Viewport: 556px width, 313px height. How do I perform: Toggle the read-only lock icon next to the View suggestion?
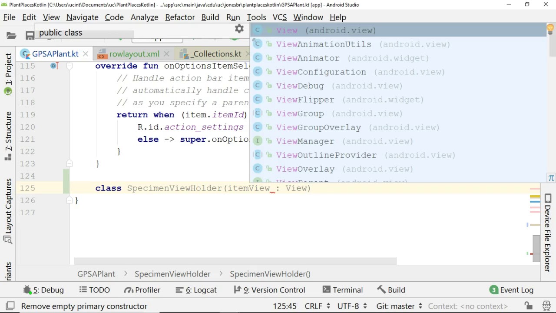pyautogui.click(x=269, y=30)
